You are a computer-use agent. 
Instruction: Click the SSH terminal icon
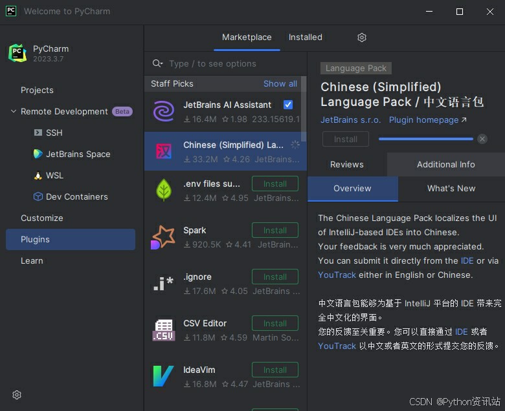coord(38,132)
